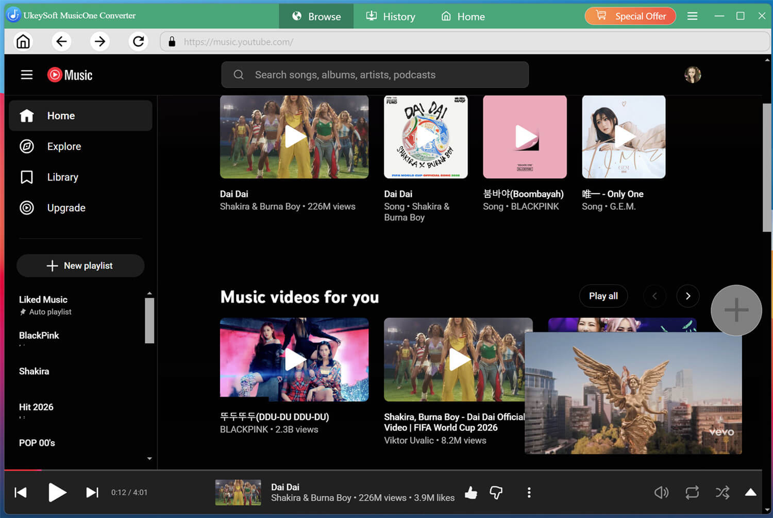The image size is (773, 518).
Task: Click the Play all button
Action: pos(603,296)
